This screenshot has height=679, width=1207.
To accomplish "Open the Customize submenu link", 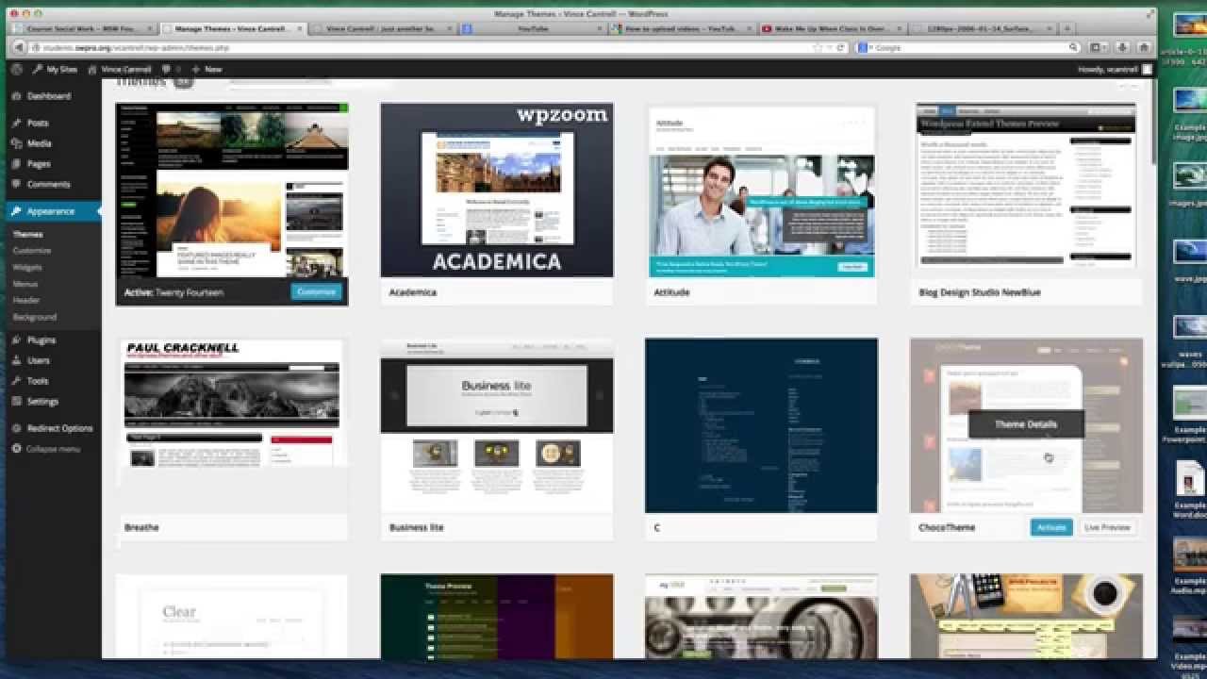I will (x=32, y=251).
